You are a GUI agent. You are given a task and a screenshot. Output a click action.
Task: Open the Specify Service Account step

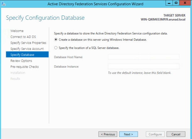(27, 49)
